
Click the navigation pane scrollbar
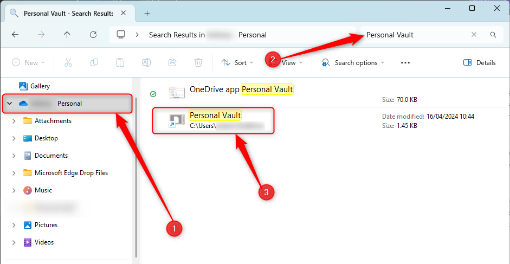point(136,177)
